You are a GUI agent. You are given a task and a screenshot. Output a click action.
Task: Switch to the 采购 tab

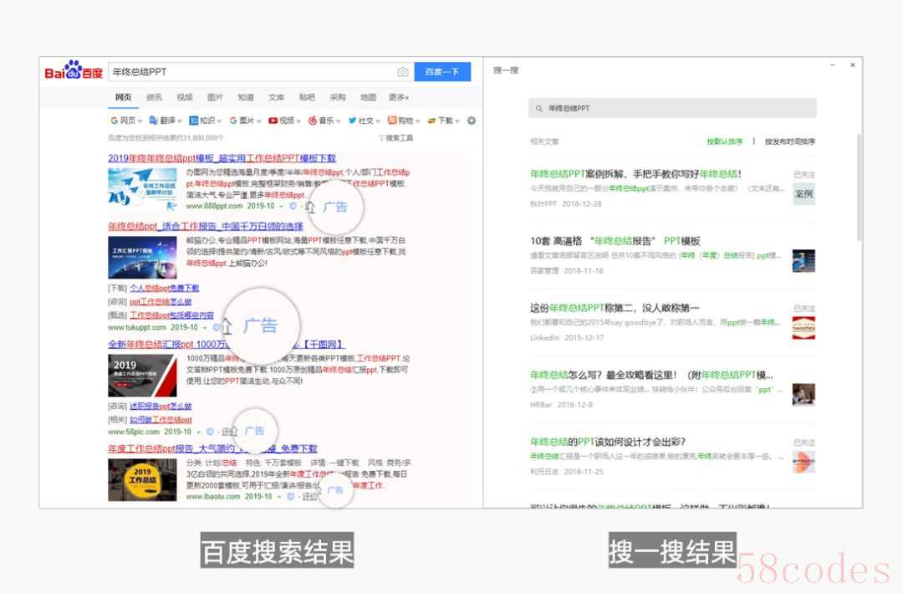click(x=338, y=97)
